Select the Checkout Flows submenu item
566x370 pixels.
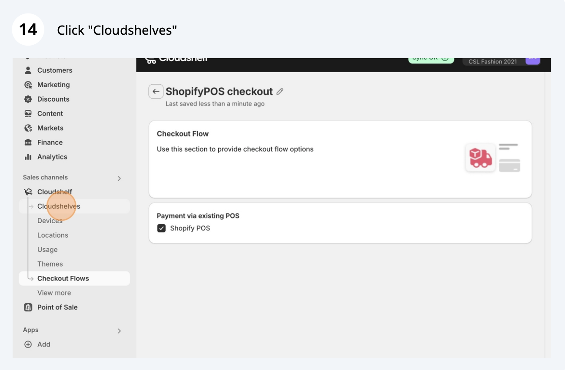point(74,278)
